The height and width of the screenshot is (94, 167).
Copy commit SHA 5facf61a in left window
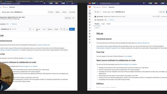[x=73, y=18]
